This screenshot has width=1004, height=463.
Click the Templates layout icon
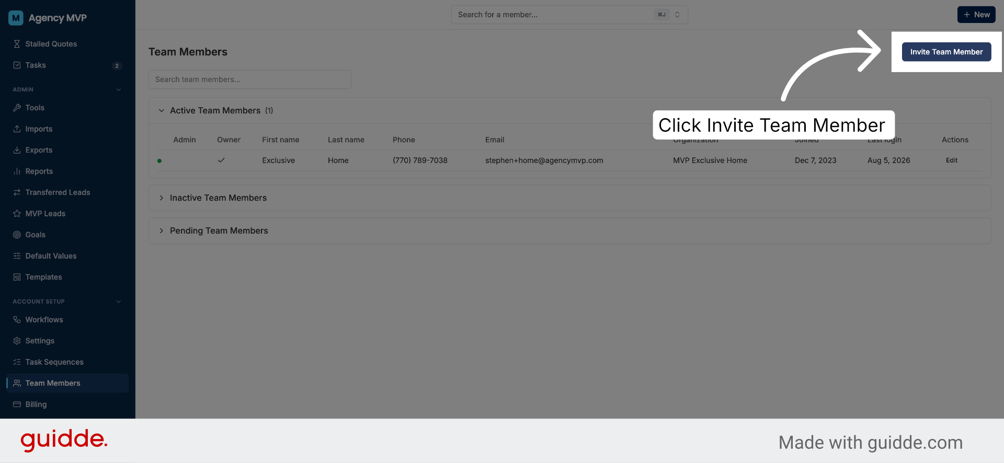(17, 277)
